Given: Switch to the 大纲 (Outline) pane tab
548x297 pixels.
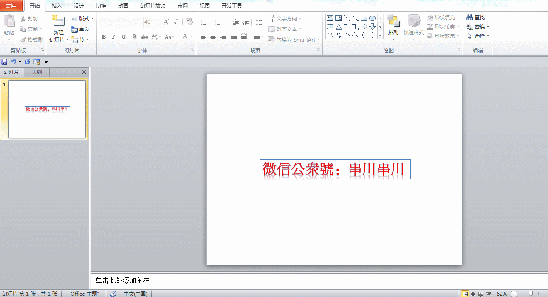Looking at the screenshot, I should pyautogui.click(x=36, y=72).
